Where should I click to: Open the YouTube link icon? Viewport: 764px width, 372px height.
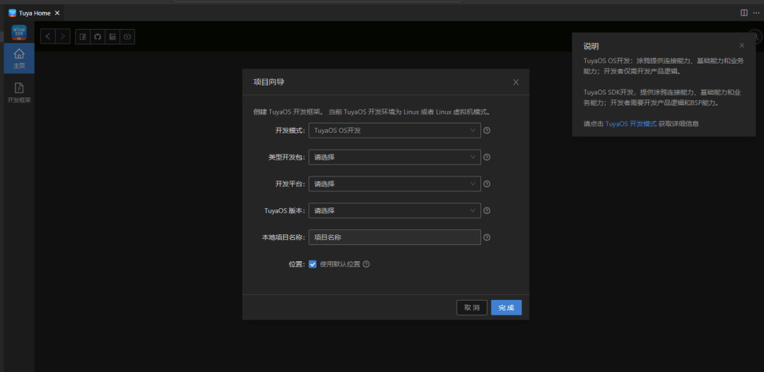pyautogui.click(x=127, y=37)
